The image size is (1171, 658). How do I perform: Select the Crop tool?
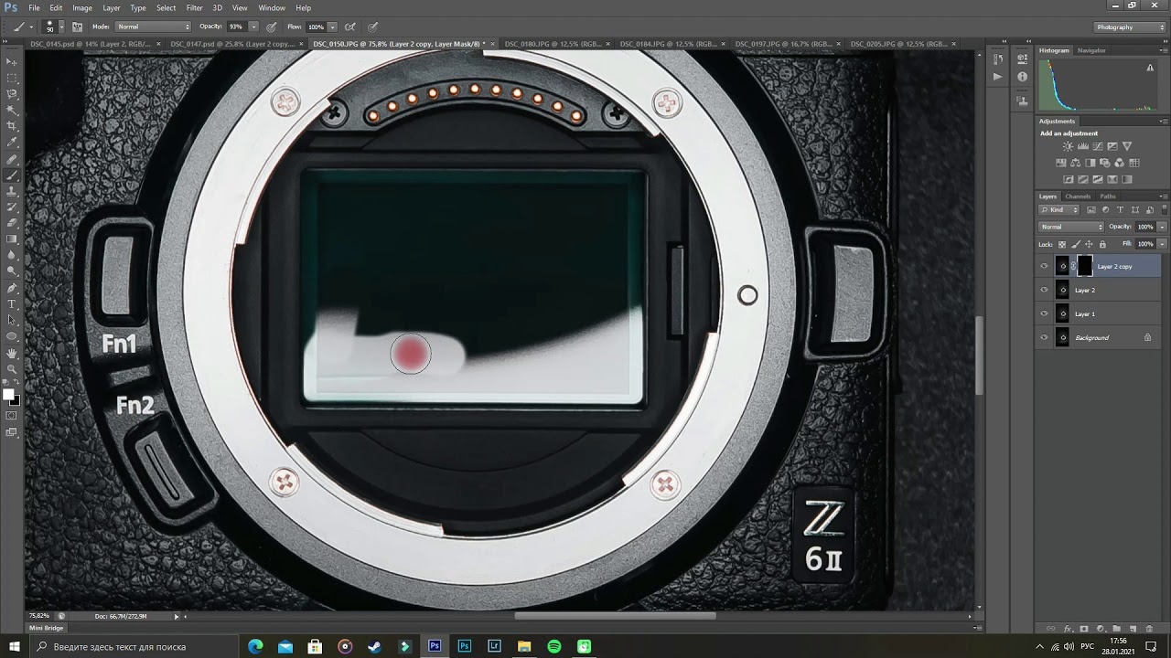pyautogui.click(x=12, y=125)
